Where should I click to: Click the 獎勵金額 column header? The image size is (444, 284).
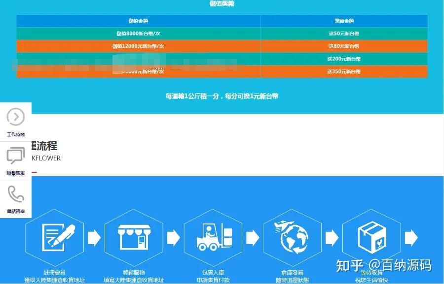(x=344, y=21)
